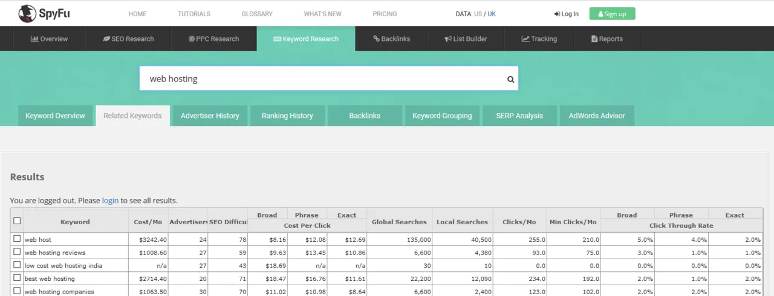774x296 pixels.
Task: Open the HOME menu link
Action: pyautogui.click(x=137, y=14)
